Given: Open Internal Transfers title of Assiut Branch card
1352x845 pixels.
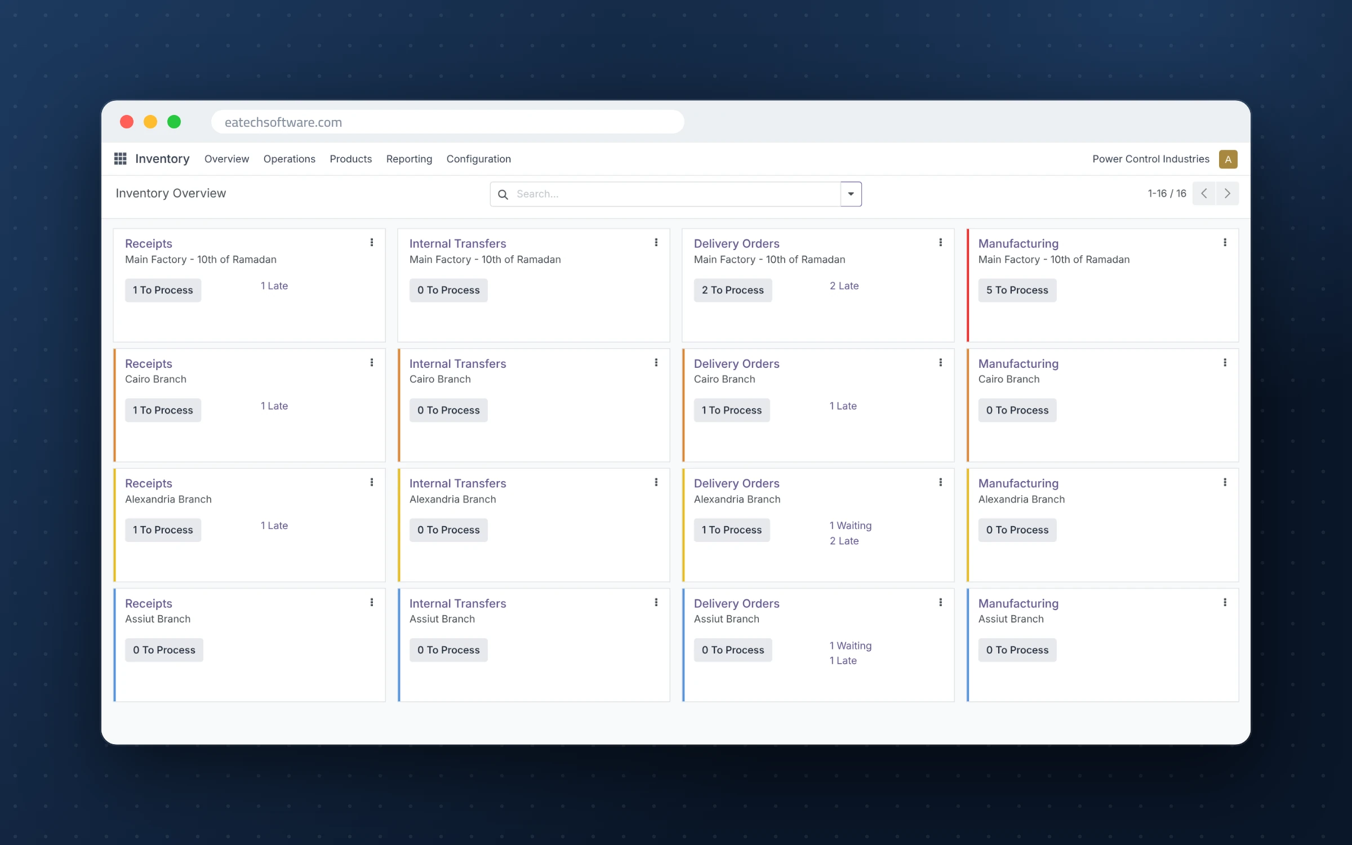Looking at the screenshot, I should point(458,604).
